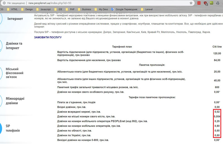Image resolution: width=223 pixels, height=144 pixels.
Task: Click the Дзвінки всередині мережі row label
Action: tap(79, 112)
